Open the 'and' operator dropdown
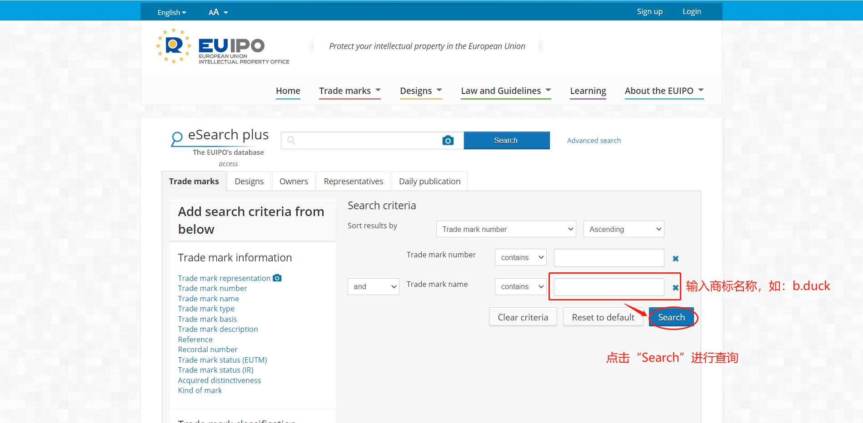863x423 pixels. point(373,286)
